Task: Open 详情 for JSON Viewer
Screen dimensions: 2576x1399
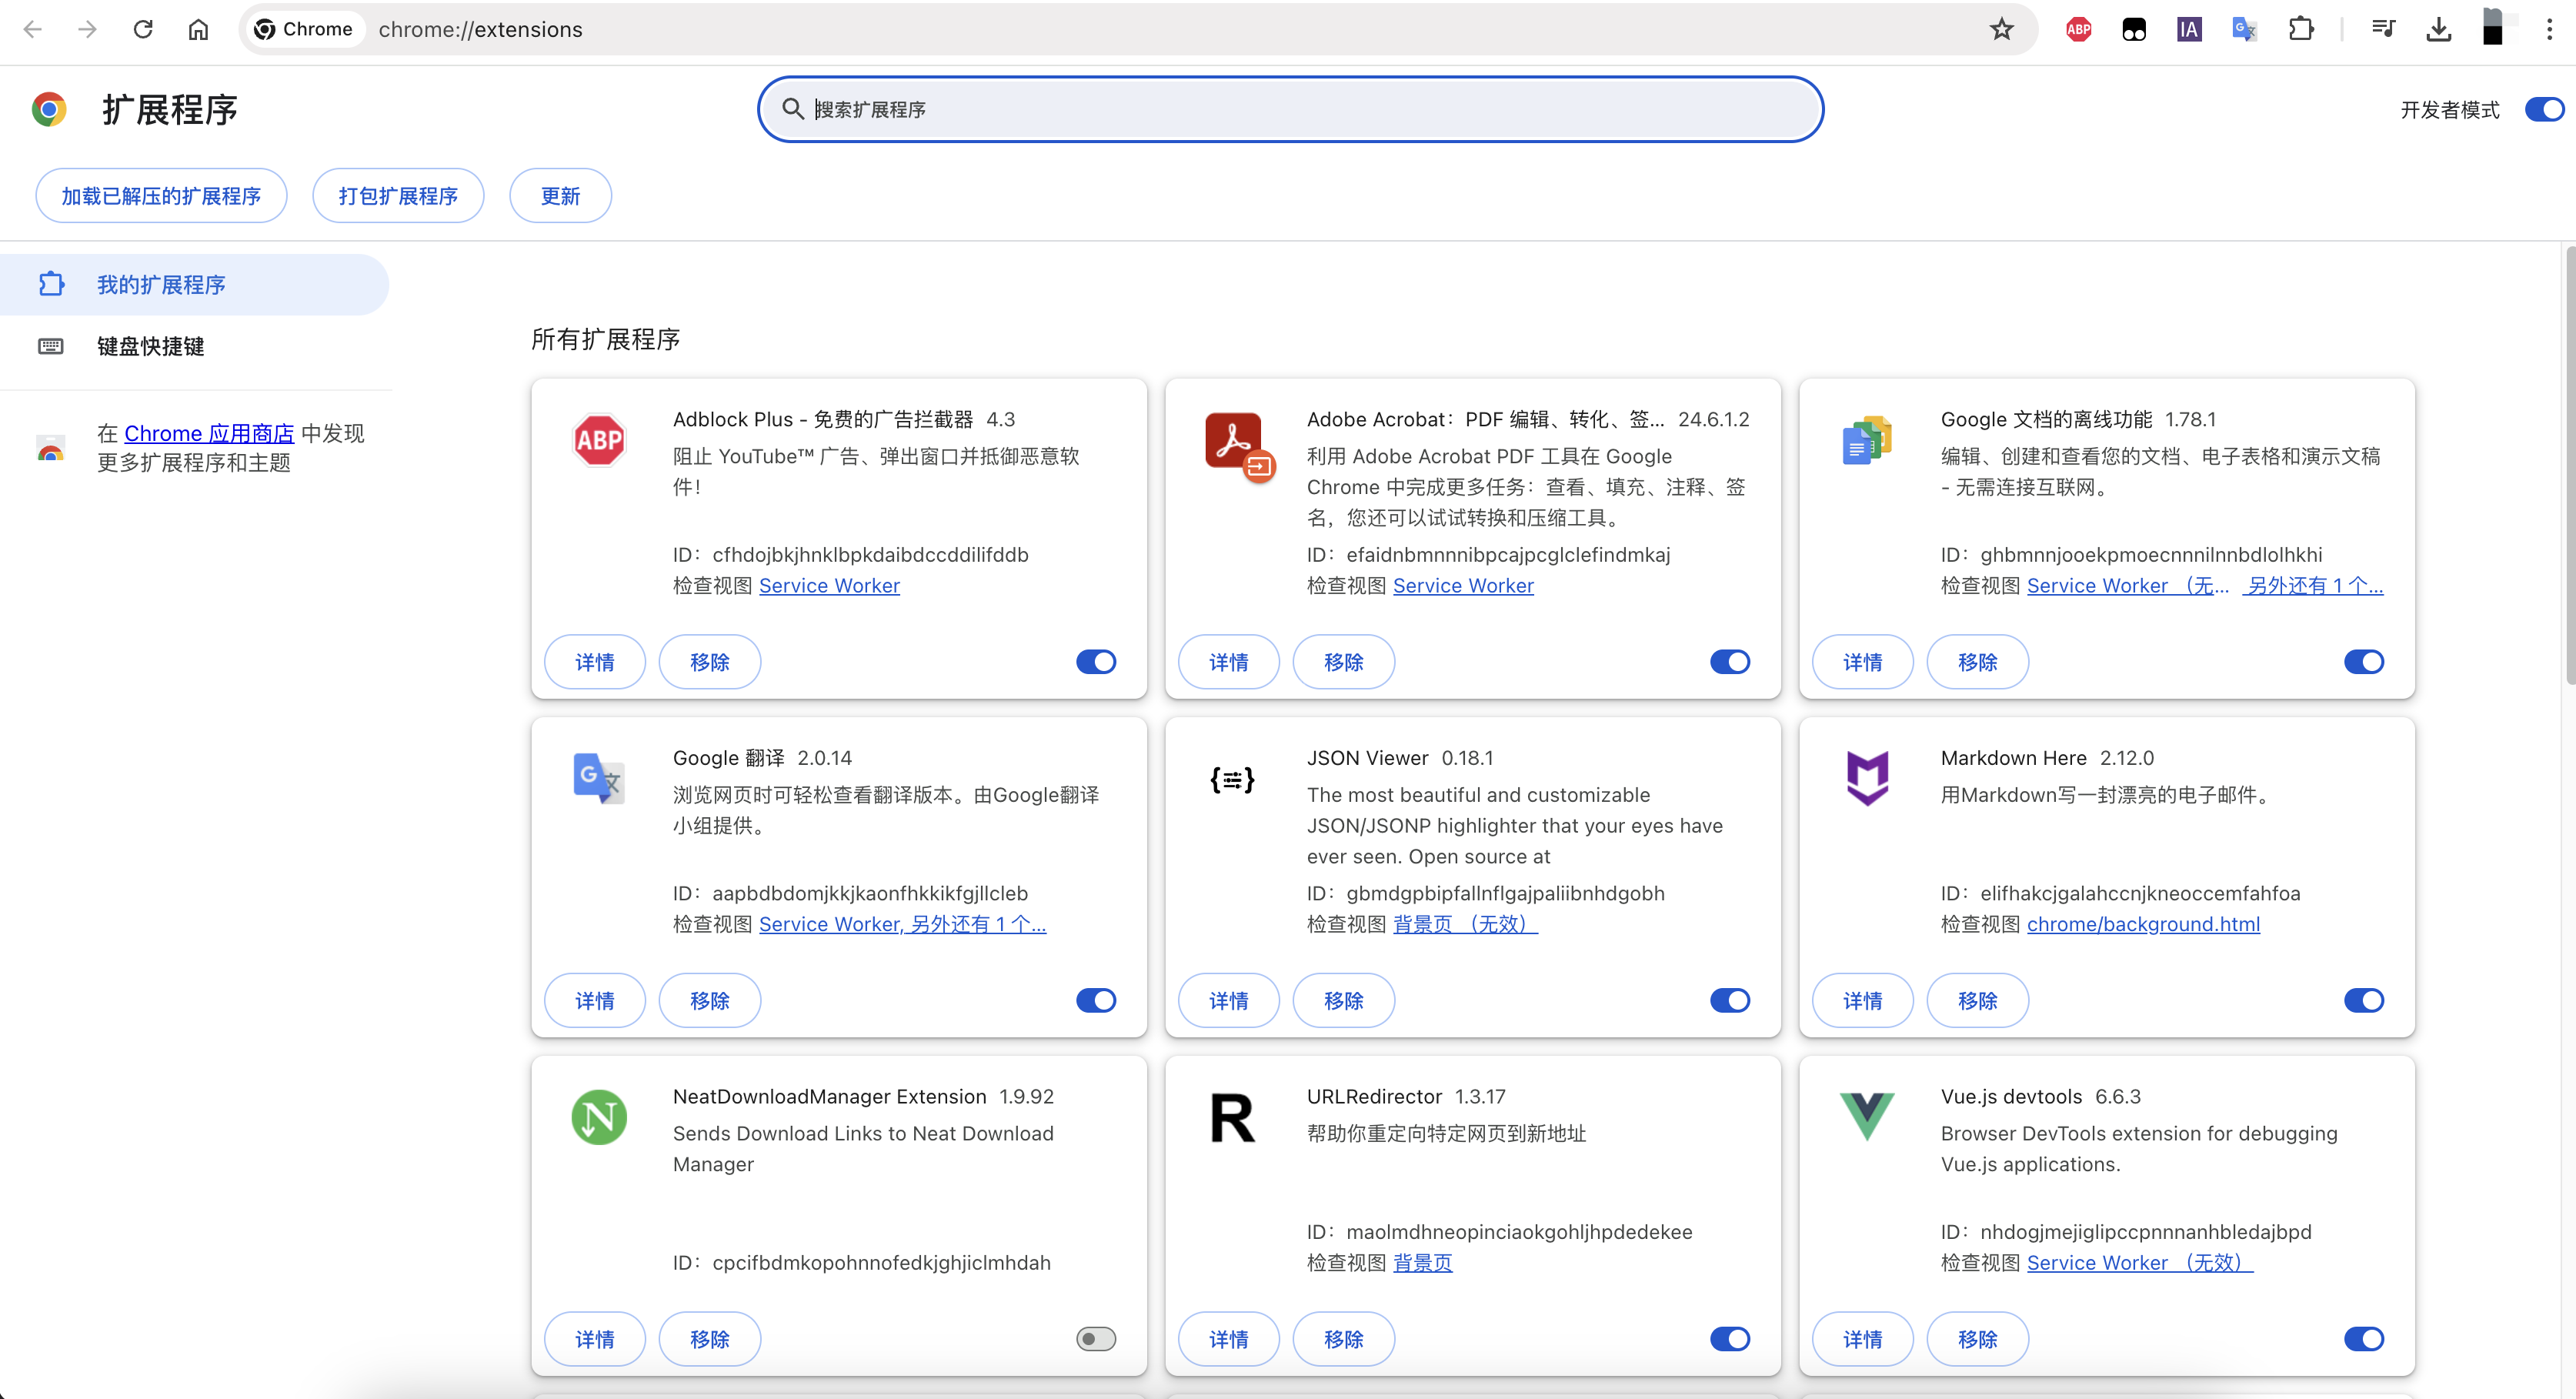Action: [x=1229, y=1000]
